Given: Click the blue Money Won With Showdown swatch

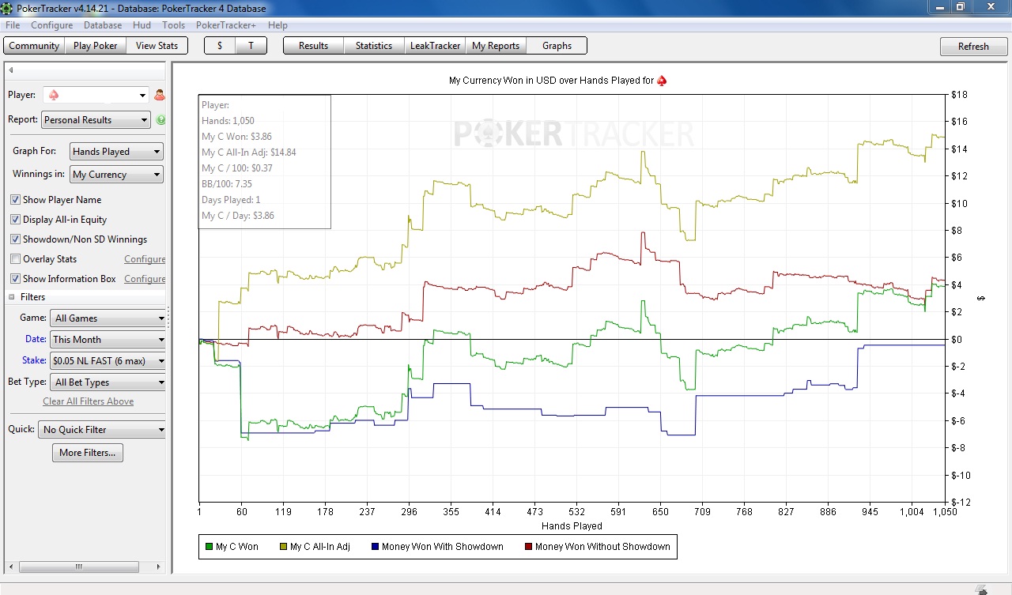Looking at the screenshot, I should 375,547.
